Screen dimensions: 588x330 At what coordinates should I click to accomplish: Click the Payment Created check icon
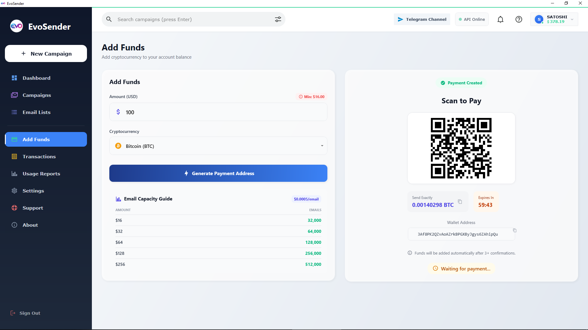pyautogui.click(x=443, y=83)
